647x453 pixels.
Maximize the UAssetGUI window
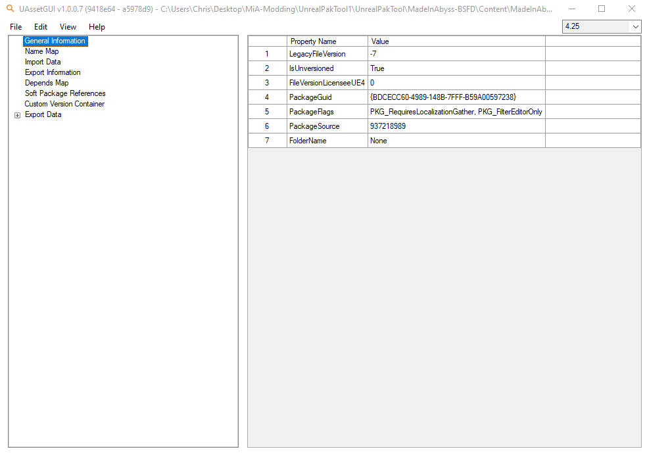click(601, 9)
